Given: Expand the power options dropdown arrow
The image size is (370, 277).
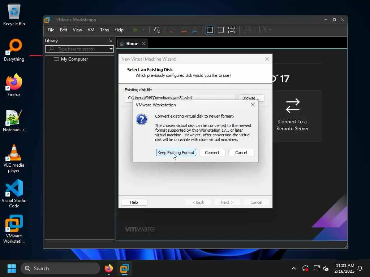Looking at the screenshot, I should (143, 30).
